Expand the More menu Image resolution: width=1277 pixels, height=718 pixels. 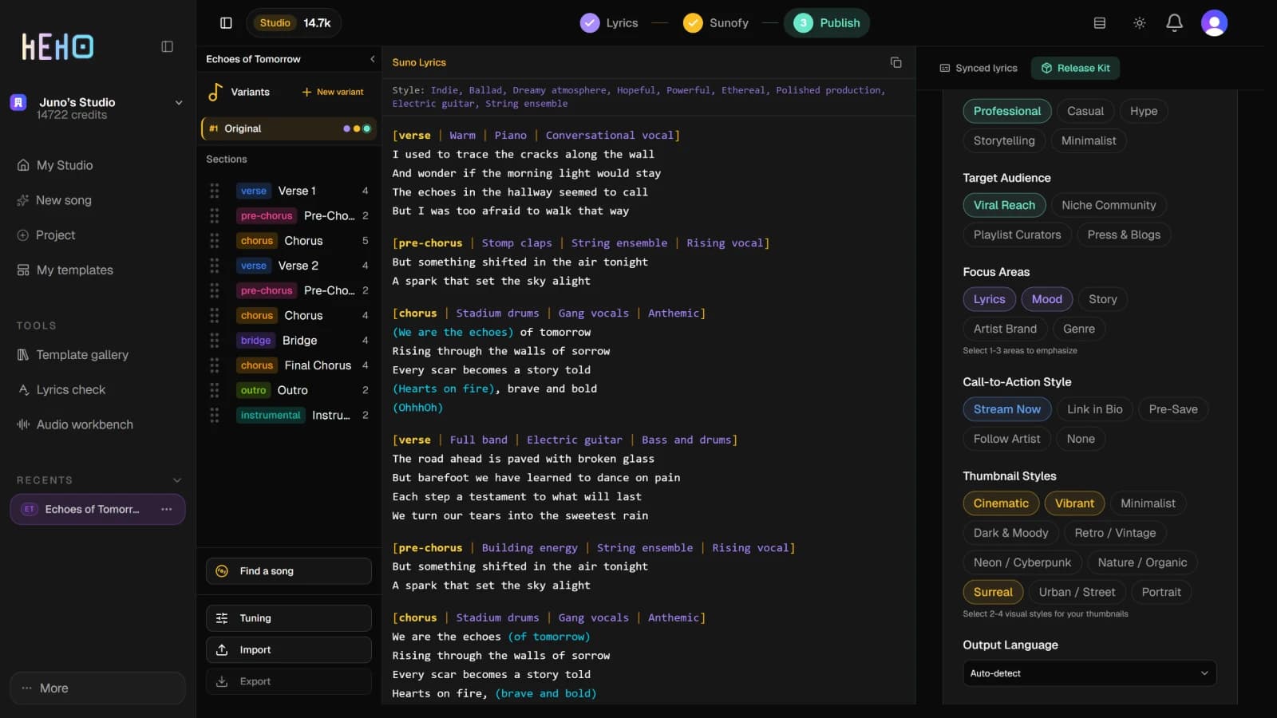click(x=97, y=688)
